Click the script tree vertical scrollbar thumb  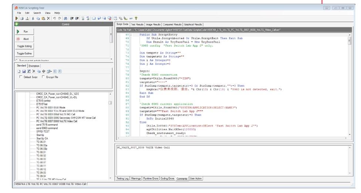110,103
